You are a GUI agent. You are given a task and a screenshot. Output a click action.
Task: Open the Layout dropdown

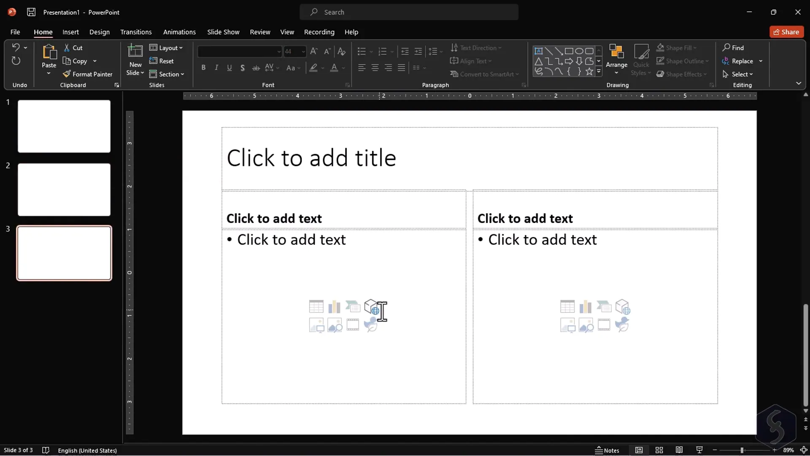pyautogui.click(x=166, y=48)
